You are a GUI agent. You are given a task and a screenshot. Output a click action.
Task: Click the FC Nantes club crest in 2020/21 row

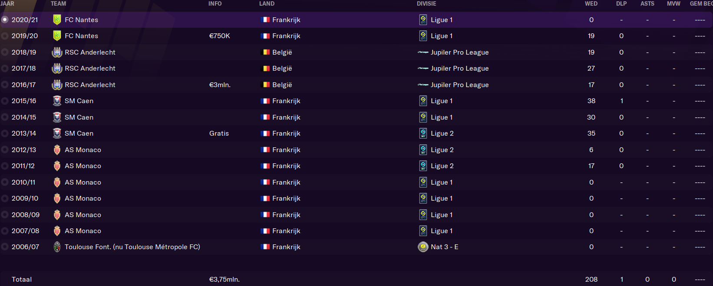(57, 19)
